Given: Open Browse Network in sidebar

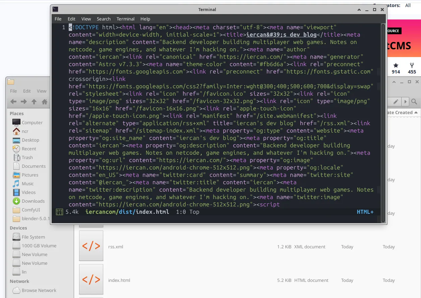Looking at the screenshot, I should point(35,290).
